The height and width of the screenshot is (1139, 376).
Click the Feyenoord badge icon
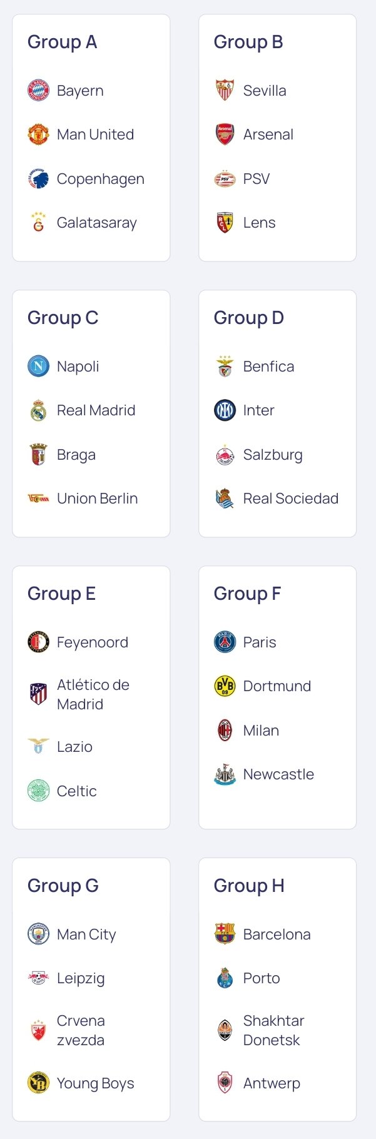pos(38,642)
